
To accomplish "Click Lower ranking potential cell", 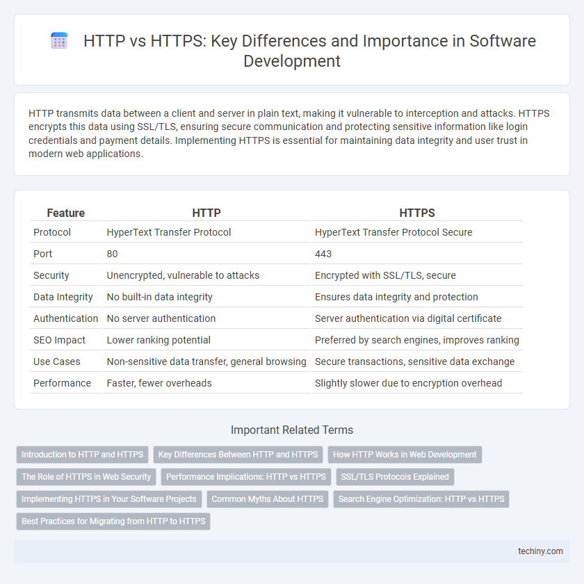I will 206,341.
